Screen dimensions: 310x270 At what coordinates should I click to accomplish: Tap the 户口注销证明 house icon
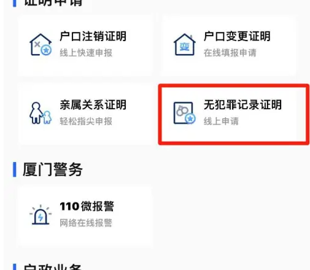tap(41, 45)
